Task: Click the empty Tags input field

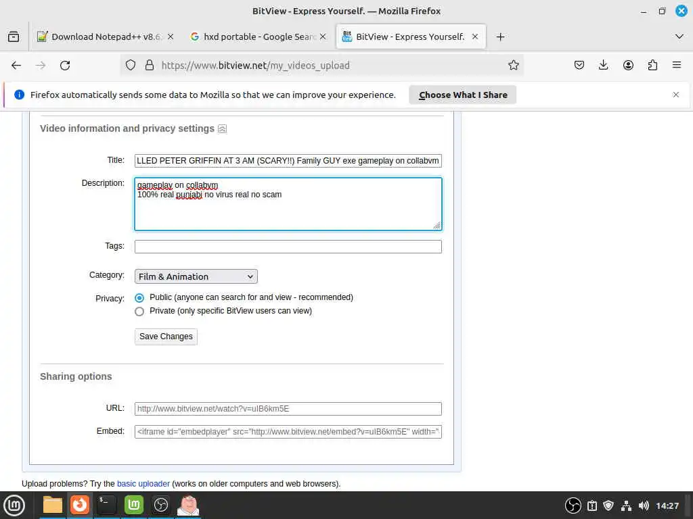Action: 288,247
